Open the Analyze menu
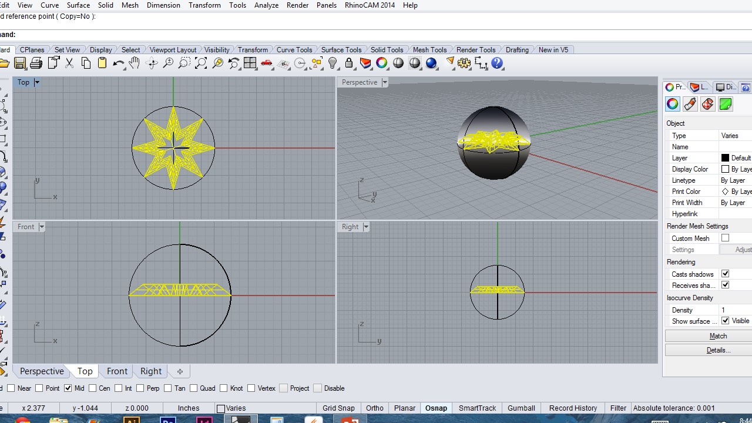 [x=266, y=5]
